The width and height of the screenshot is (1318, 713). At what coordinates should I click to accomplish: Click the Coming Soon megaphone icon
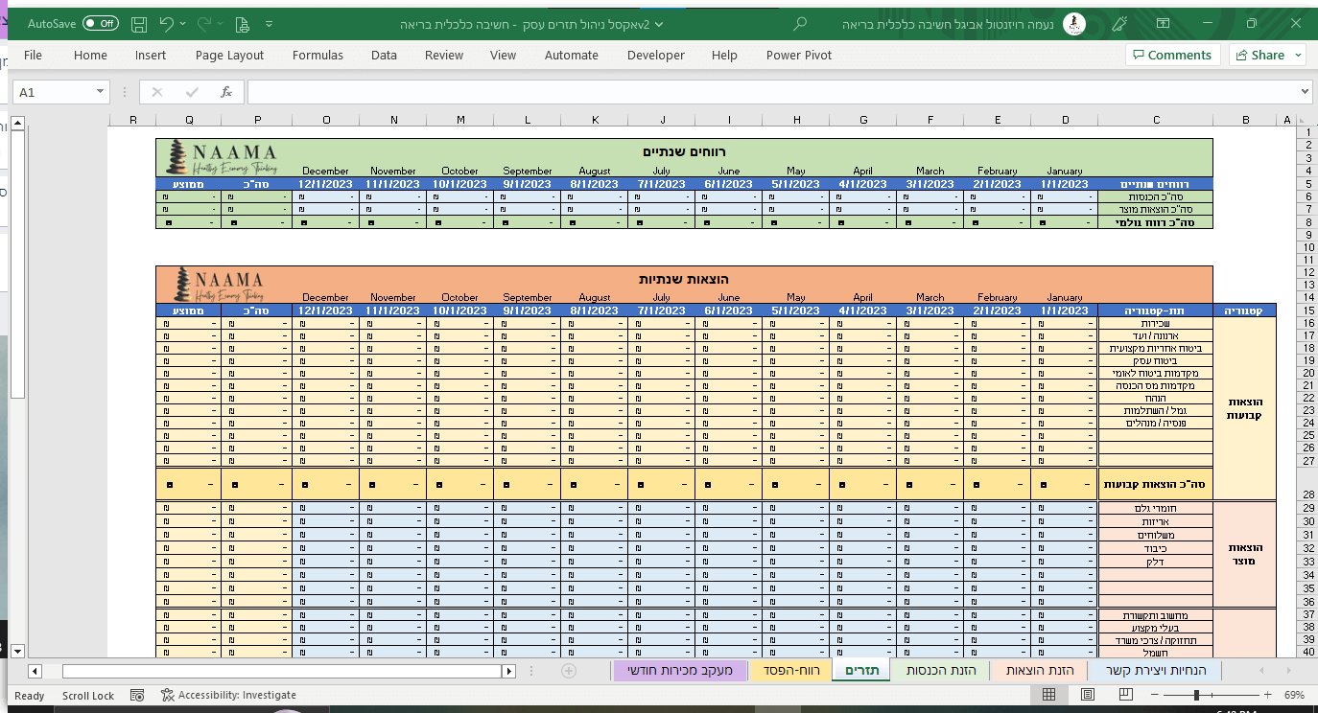[1118, 24]
